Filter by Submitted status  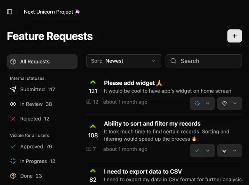click(x=32, y=89)
